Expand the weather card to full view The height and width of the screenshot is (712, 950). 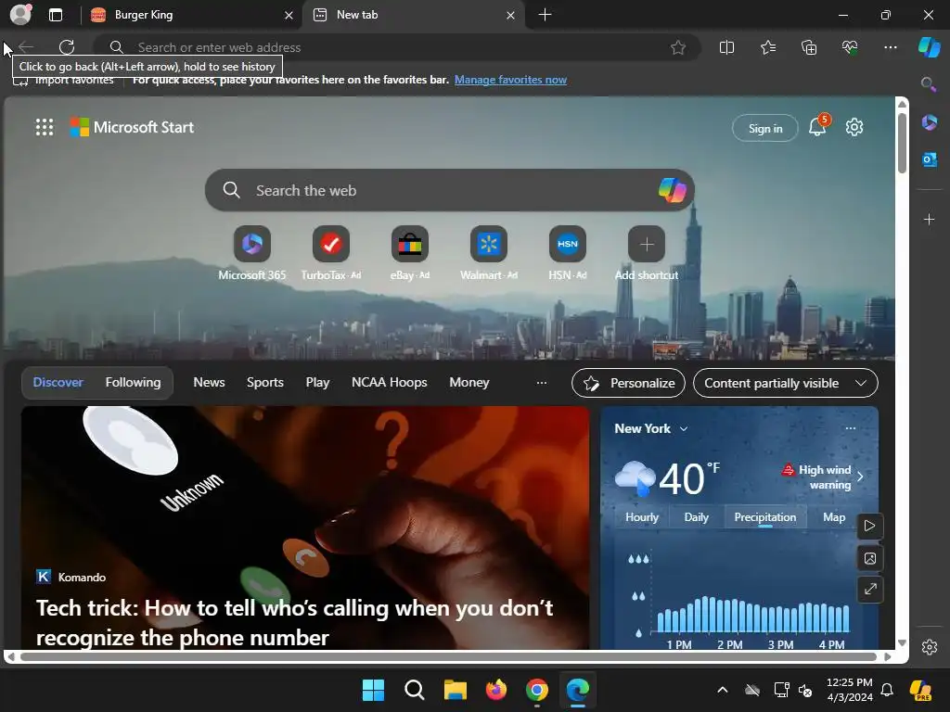[870, 589]
